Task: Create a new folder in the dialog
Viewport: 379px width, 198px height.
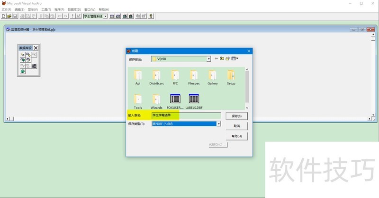Action: tap(227, 59)
